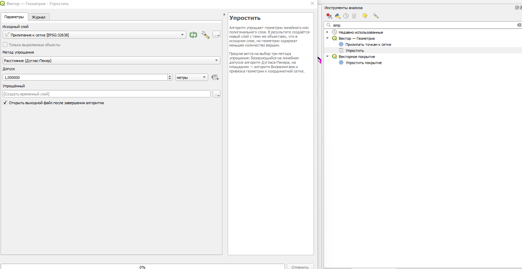The height and width of the screenshot is (269, 522).
Task: Click the "Исходный слой" label
Action: [x=16, y=27]
